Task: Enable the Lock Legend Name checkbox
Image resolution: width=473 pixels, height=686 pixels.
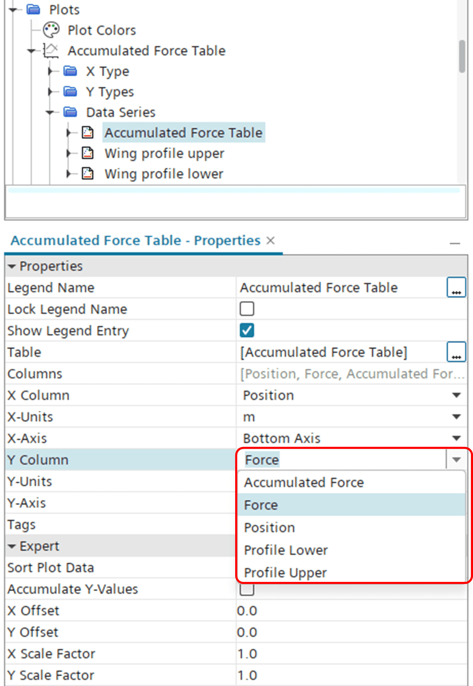Action: point(247,309)
